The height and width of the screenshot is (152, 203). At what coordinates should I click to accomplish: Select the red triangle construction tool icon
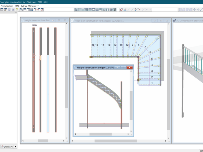click(125, 10)
